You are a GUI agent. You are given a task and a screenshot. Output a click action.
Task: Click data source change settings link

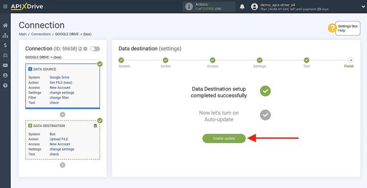click(62, 92)
